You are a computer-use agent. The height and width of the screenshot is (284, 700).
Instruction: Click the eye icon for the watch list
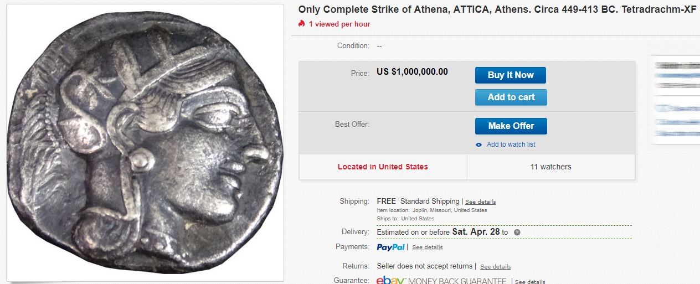click(479, 144)
